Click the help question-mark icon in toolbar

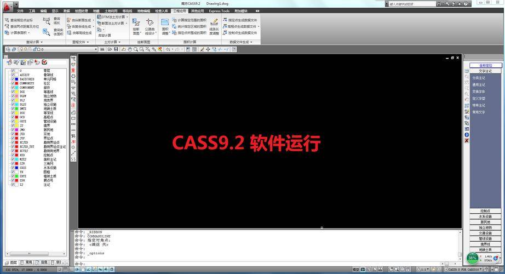234,49
